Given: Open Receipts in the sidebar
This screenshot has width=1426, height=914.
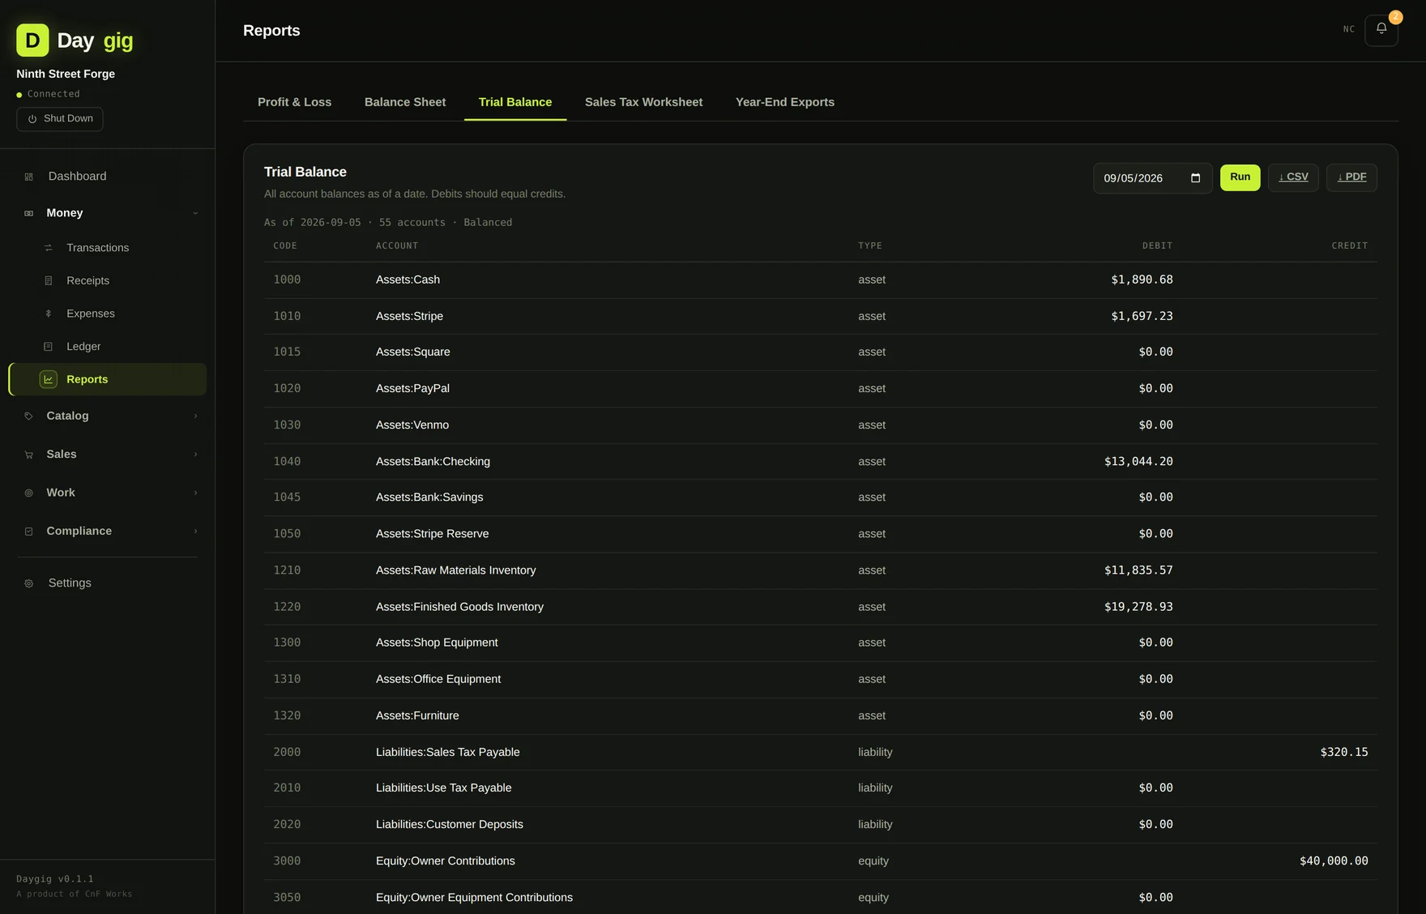Looking at the screenshot, I should click(x=107, y=281).
